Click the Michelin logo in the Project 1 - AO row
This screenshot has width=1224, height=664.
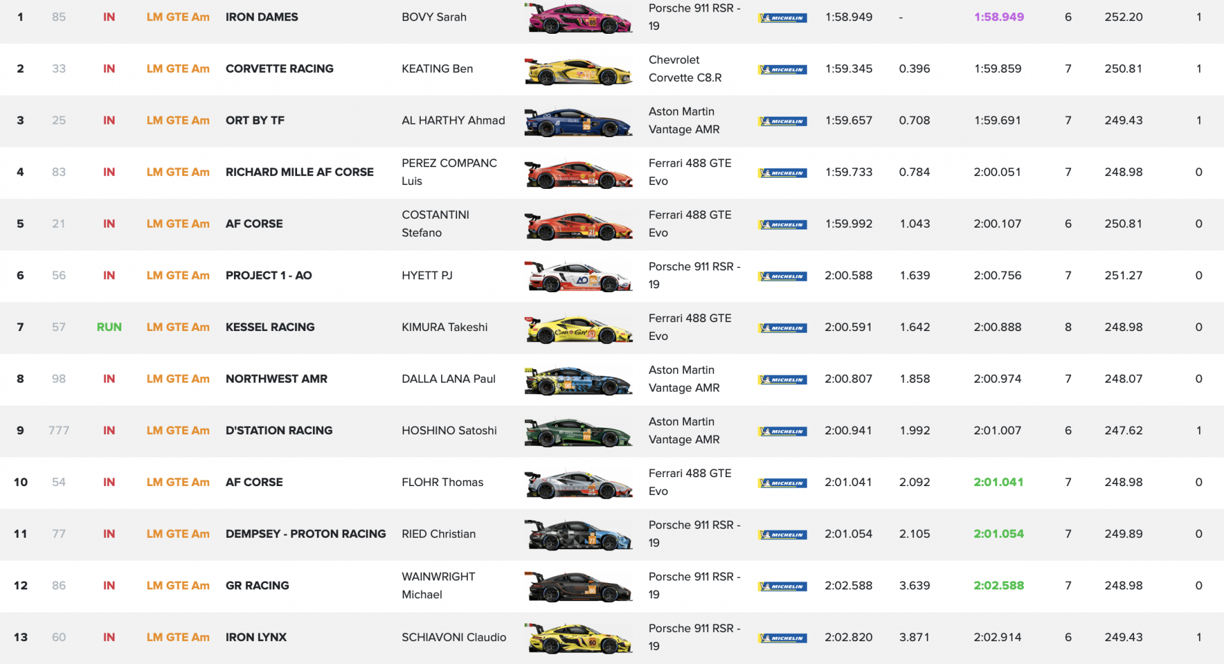(x=783, y=276)
